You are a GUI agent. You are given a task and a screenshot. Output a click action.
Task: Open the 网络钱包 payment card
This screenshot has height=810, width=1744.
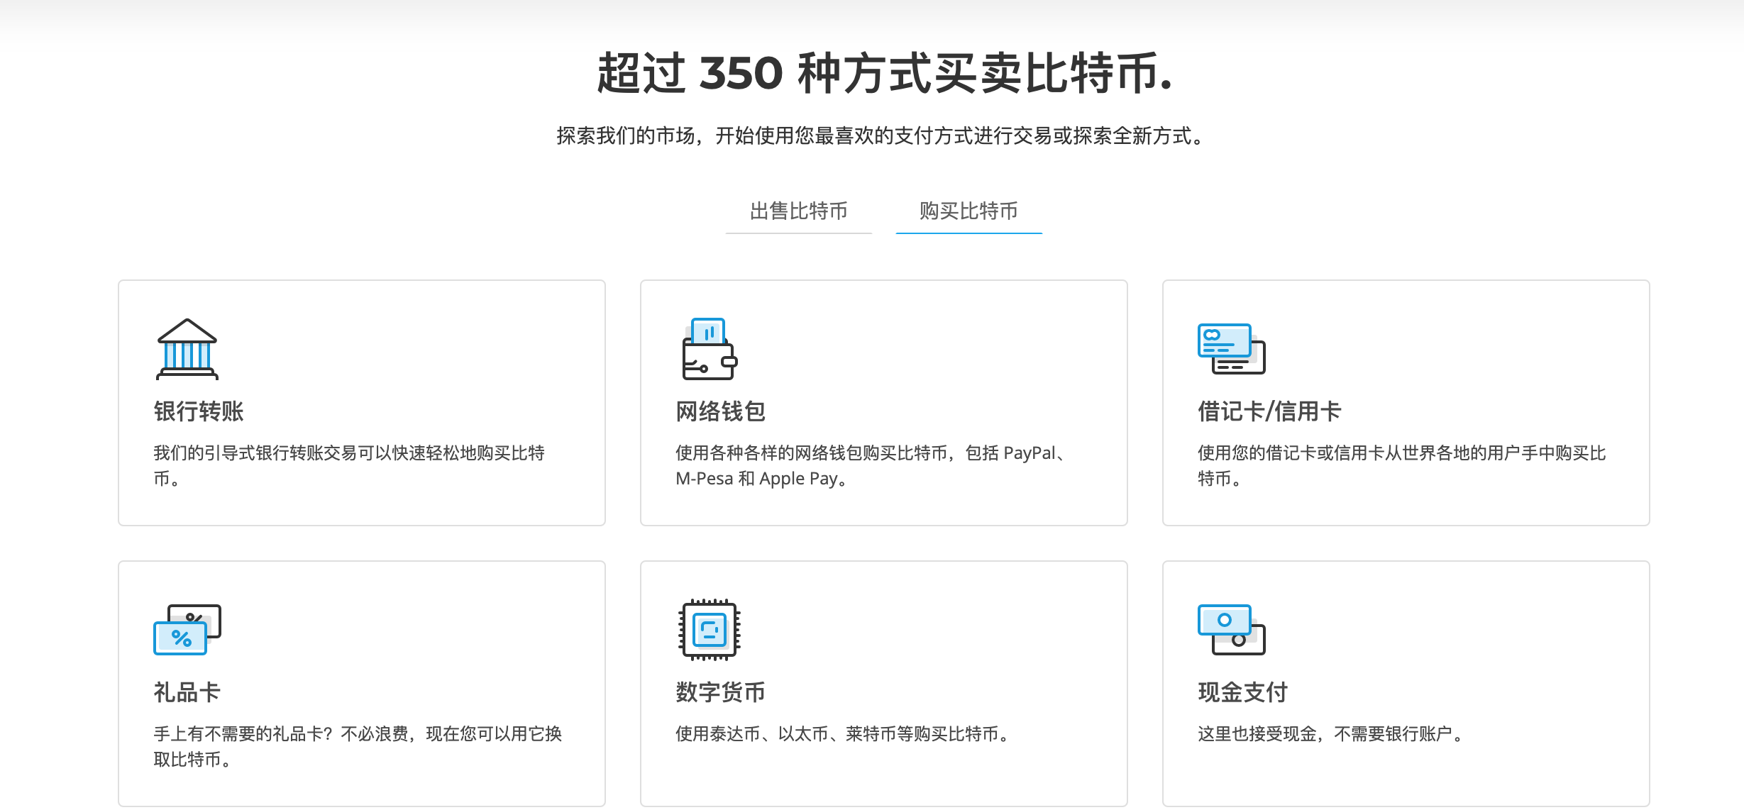tap(883, 404)
